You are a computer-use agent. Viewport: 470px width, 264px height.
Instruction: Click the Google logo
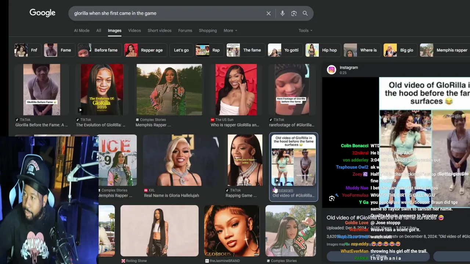(43, 13)
